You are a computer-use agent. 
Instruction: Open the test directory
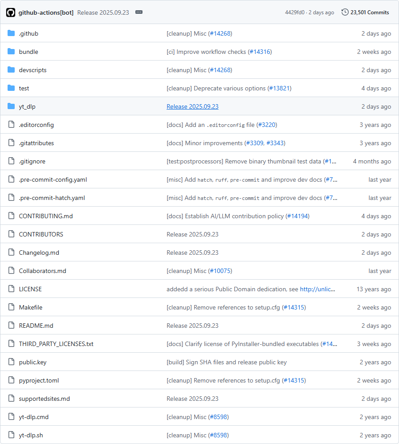click(x=24, y=88)
